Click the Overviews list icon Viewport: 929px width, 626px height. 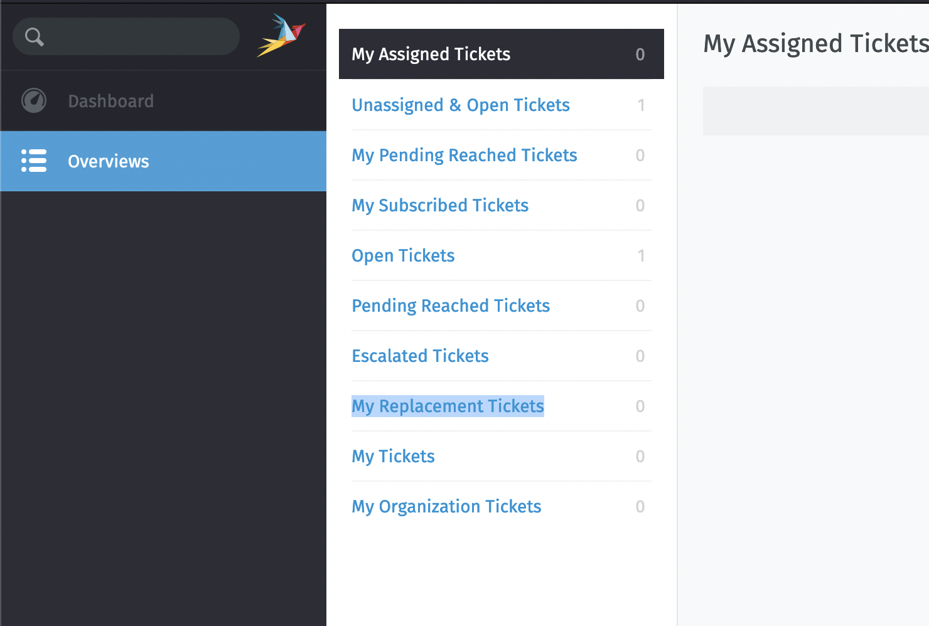tap(34, 161)
